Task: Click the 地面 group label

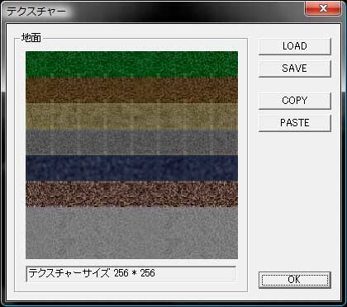Action: (31, 38)
